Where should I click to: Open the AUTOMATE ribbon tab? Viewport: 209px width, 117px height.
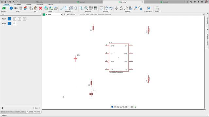pyautogui.click(x=40, y=5)
